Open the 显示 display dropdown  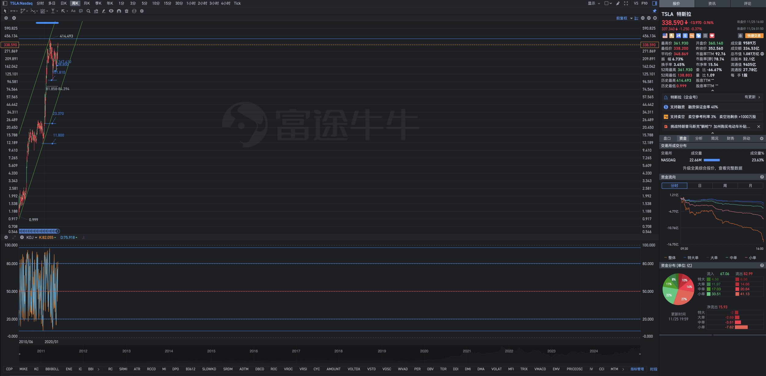(594, 3)
